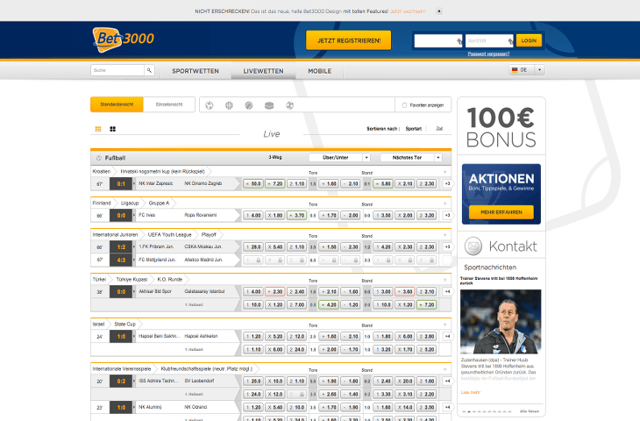This screenshot has height=421, width=640.
Task: Click the LOGIN button
Action: [x=529, y=40]
